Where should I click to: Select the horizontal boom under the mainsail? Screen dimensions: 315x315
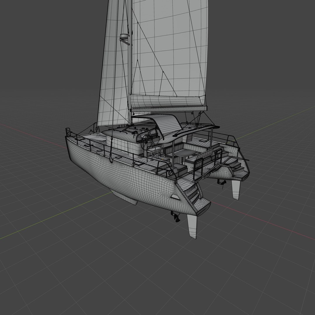(168, 109)
